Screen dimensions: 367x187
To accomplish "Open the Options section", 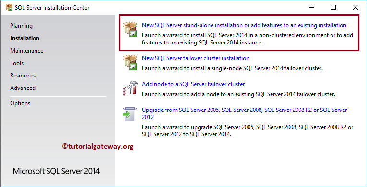I will [20, 103].
